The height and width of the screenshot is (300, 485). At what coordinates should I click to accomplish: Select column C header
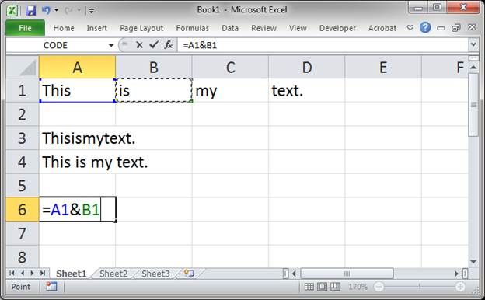coord(230,67)
